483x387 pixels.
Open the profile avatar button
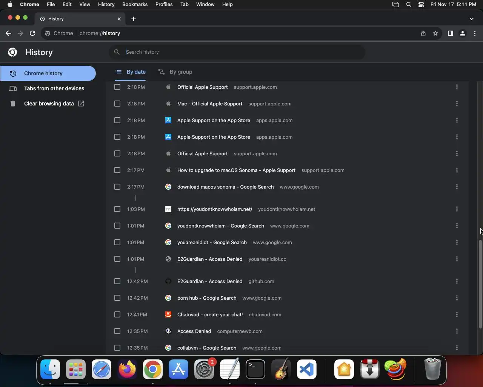[x=463, y=33]
